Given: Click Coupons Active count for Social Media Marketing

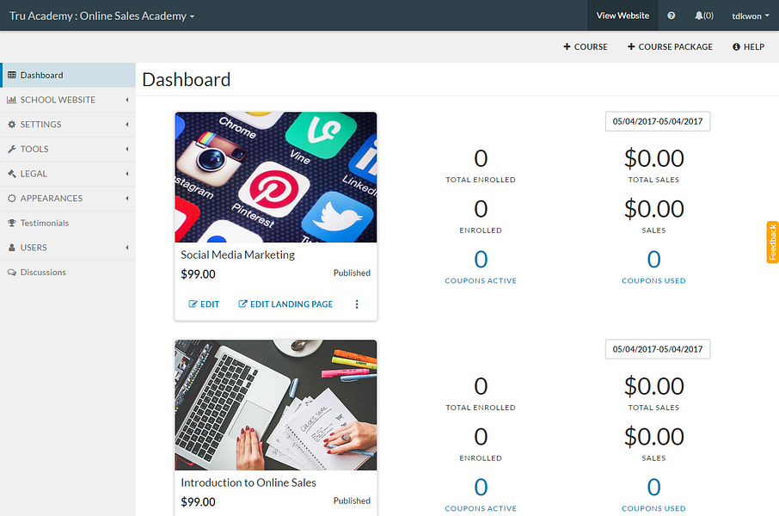Looking at the screenshot, I should point(481,259).
